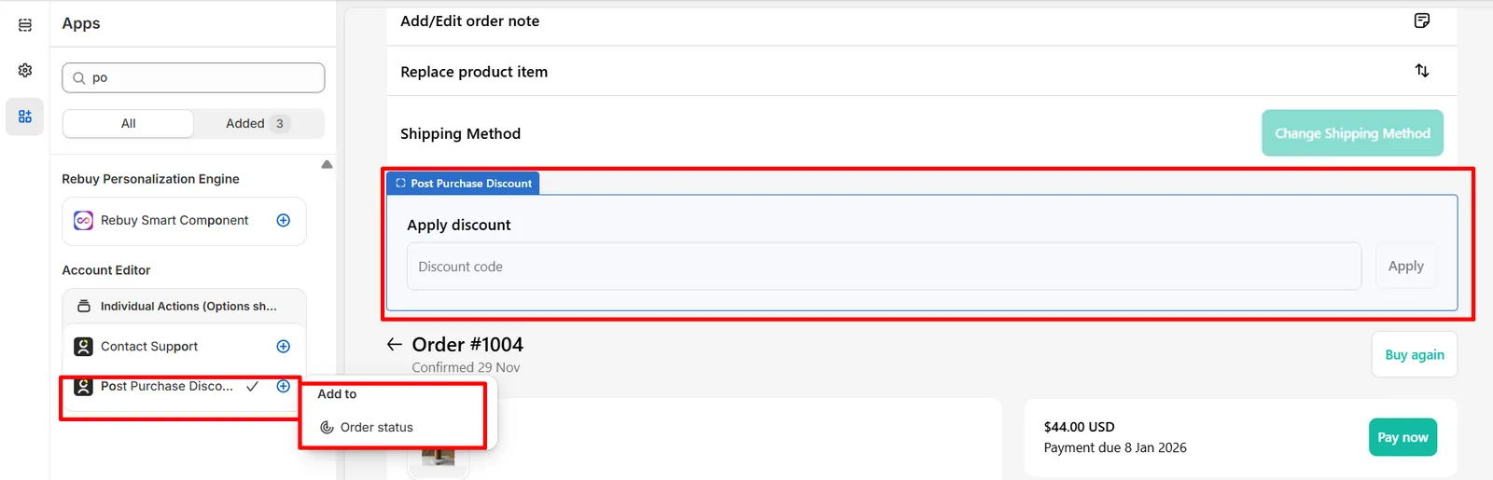Click the Pay now button
1493x480 pixels.
[x=1402, y=437]
